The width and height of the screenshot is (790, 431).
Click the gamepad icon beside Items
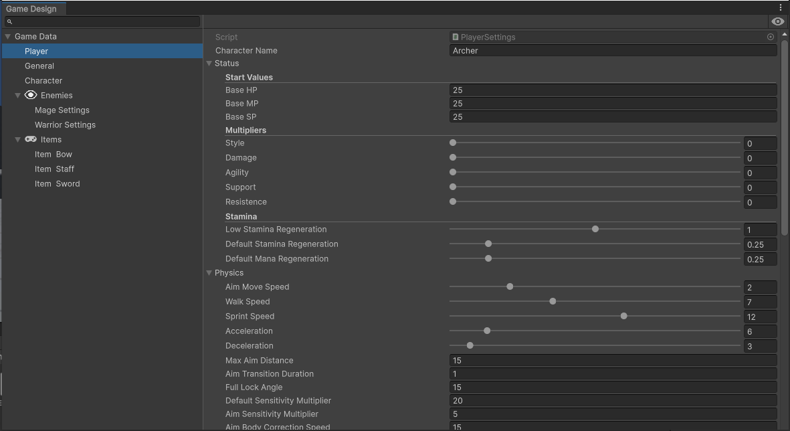31,139
